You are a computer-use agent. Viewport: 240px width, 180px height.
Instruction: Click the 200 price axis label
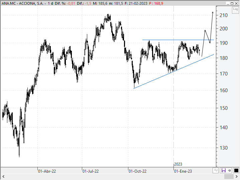click(x=224, y=29)
